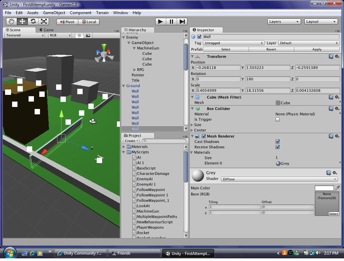
Task: Enable the Is Trigger checkbox
Action: point(277,119)
